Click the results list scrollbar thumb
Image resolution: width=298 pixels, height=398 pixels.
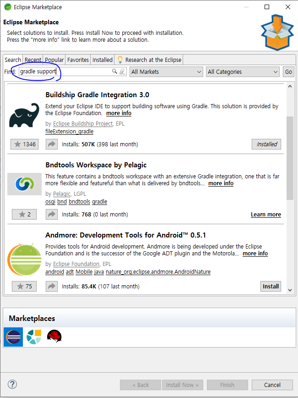(x=290, y=158)
